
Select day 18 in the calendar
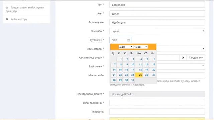[139, 70]
